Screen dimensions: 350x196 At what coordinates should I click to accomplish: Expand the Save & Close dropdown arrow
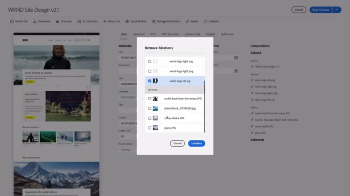[x=336, y=10]
